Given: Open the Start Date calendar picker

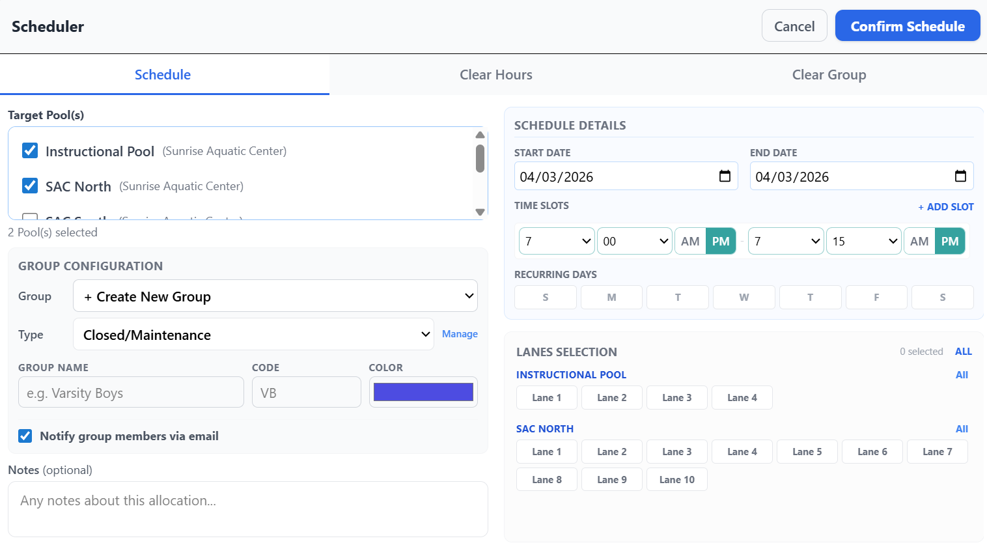Looking at the screenshot, I should (x=725, y=176).
